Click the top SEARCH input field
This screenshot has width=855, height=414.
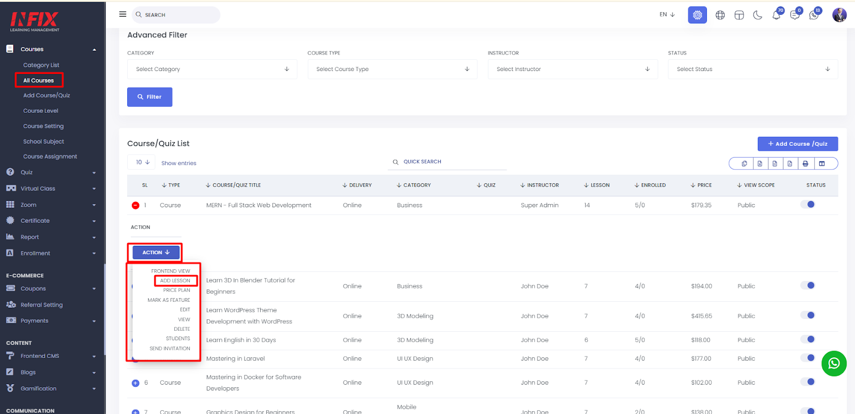click(176, 15)
